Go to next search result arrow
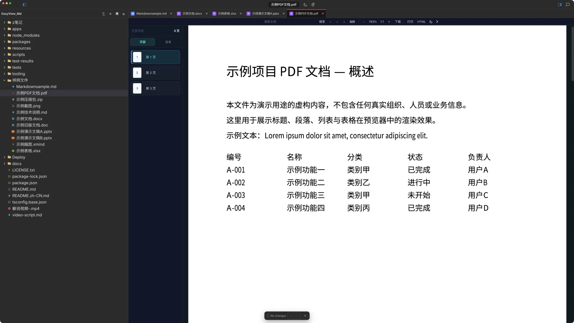Viewport: 574px width, 323px height. click(337, 22)
